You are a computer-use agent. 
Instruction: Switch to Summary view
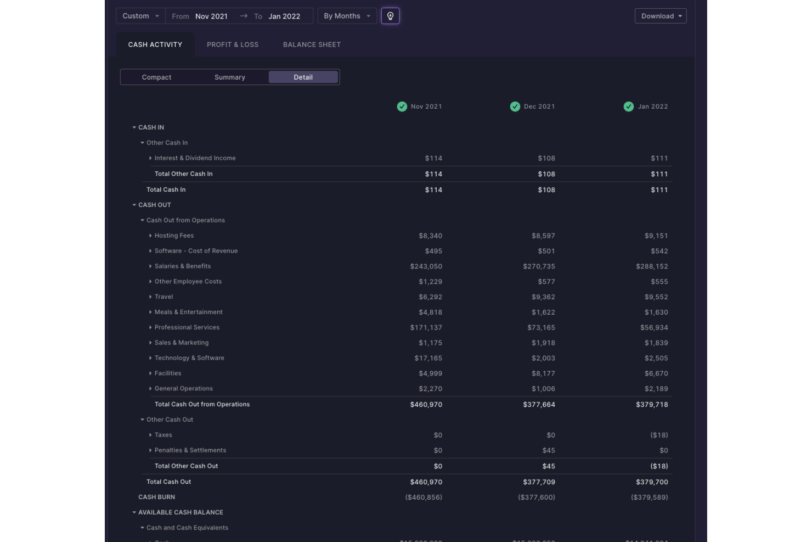(229, 77)
